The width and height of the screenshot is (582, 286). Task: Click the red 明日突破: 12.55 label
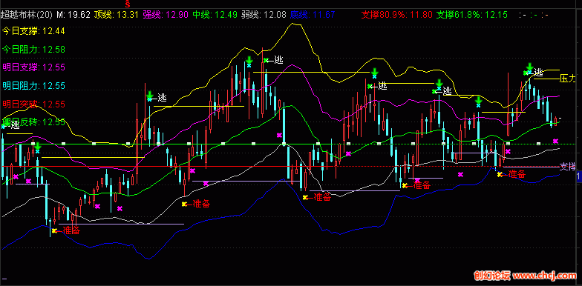pyautogui.click(x=34, y=104)
